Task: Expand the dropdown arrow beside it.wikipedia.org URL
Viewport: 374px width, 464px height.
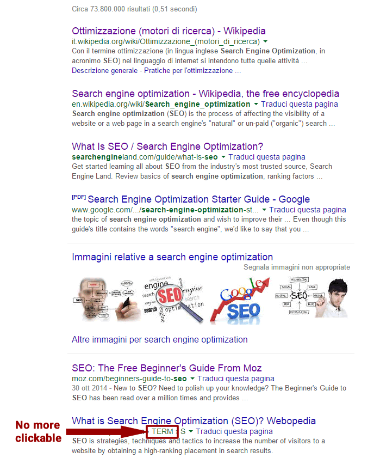Action: click(265, 41)
